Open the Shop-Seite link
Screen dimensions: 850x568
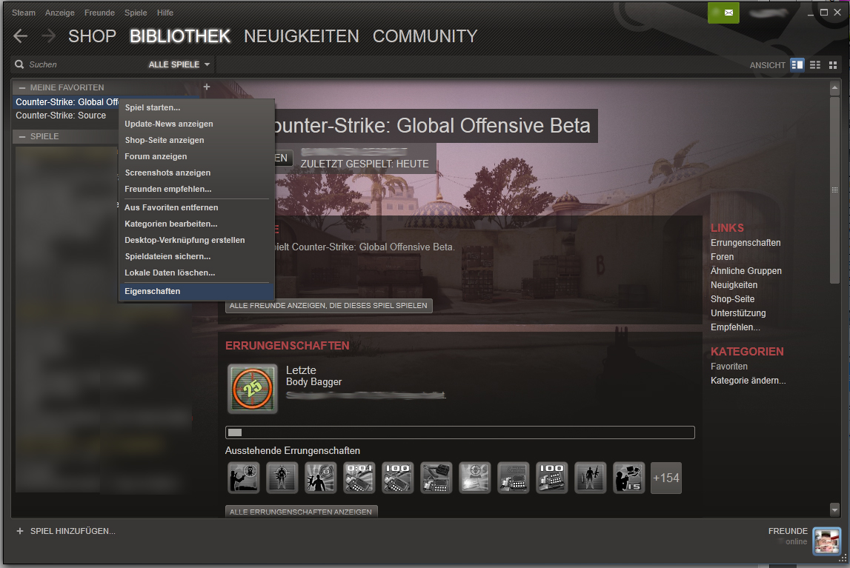pyautogui.click(x=732, y=299)
